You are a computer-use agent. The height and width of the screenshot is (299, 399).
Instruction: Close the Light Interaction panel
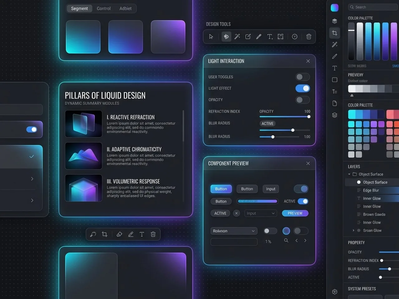308,61
